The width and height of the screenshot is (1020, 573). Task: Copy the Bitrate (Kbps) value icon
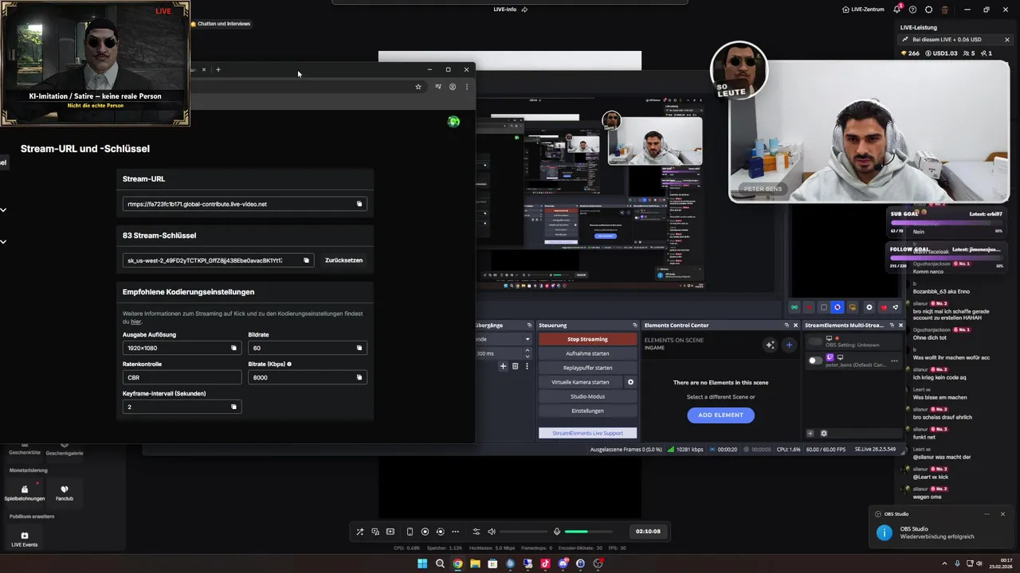click(x=359, y=377)
